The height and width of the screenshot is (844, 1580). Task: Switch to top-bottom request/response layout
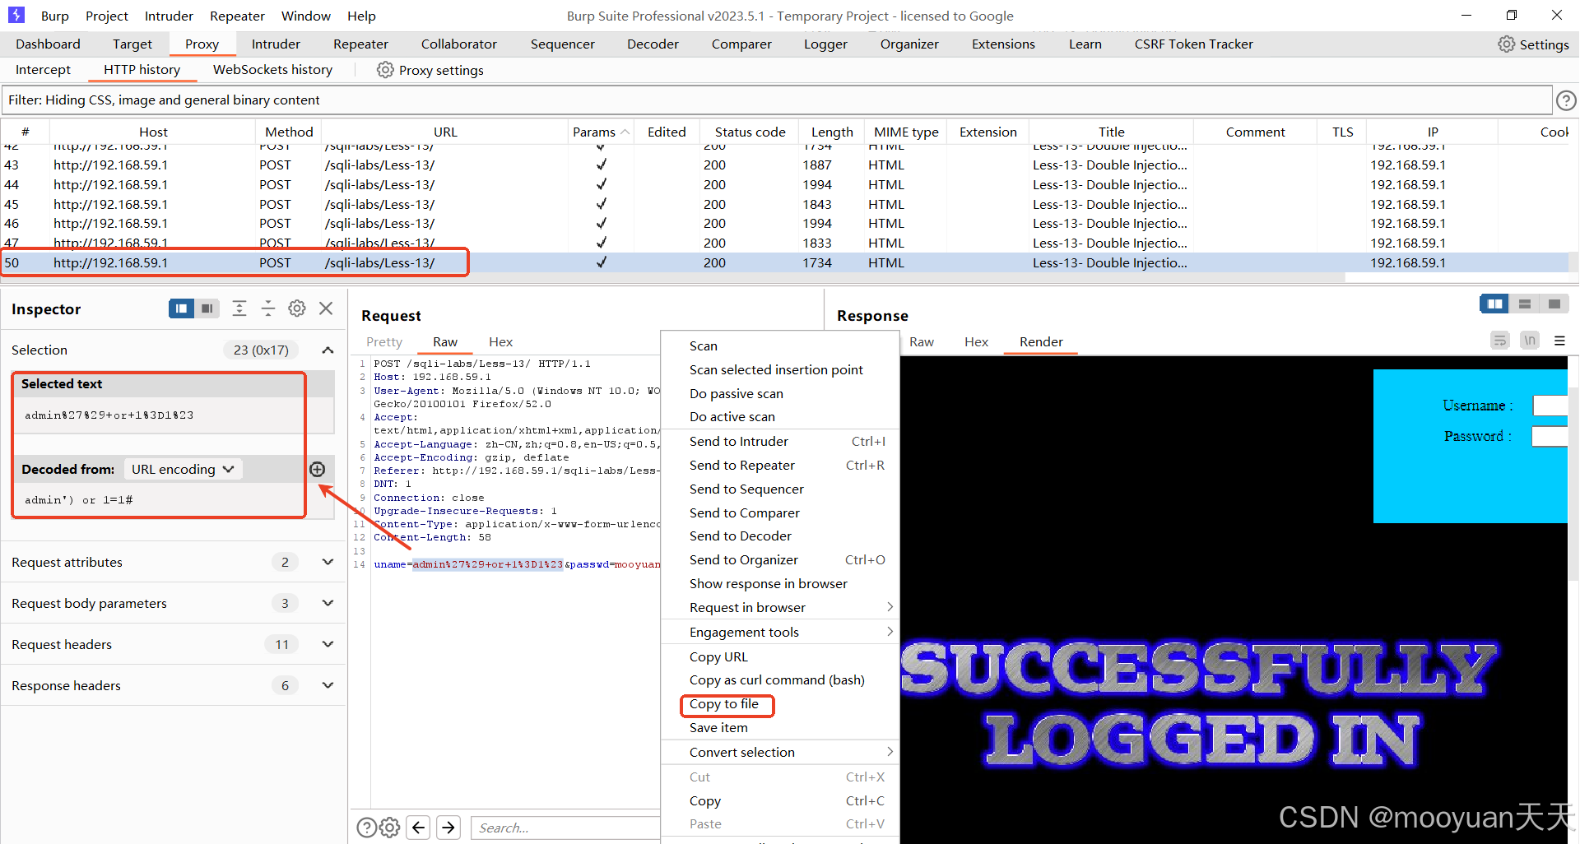[1525, 304]
